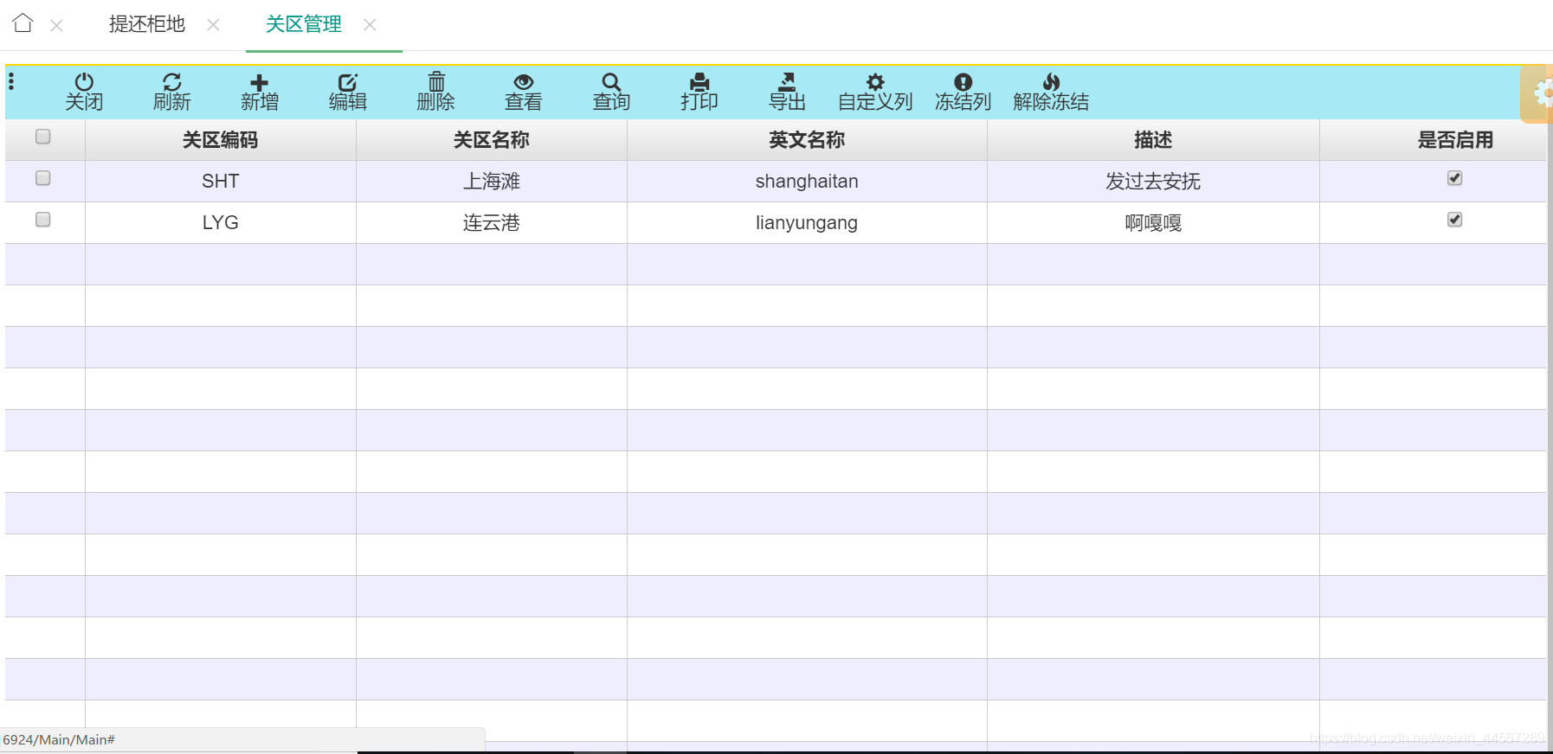The width and height of the screenshot is (1553, 754).
Task: Click the 英文名称 column header
Action: (807, 140)
